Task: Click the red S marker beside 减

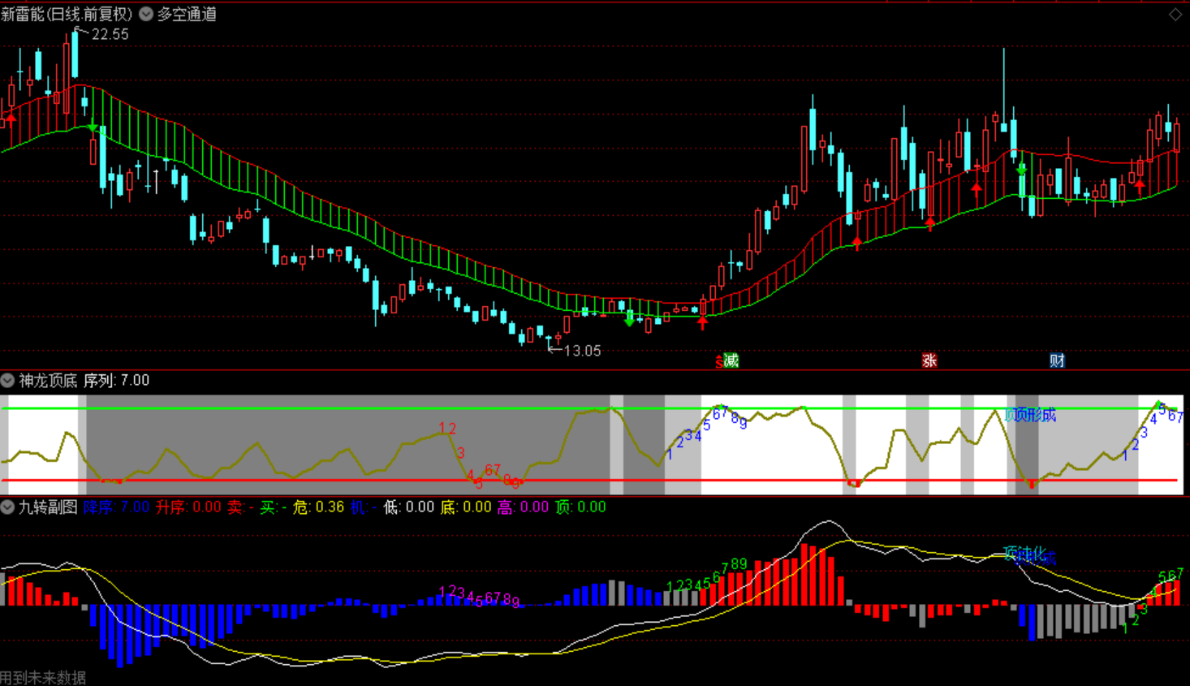Action: pos(719,362)
